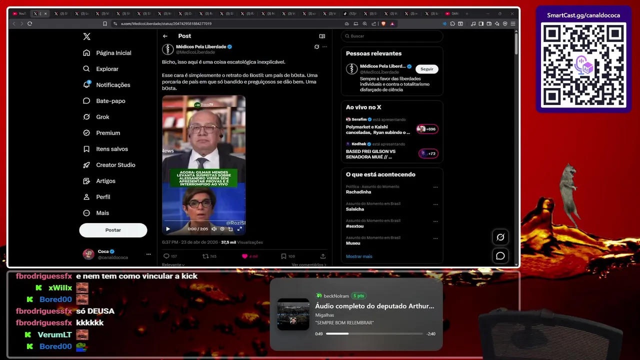This screenshot has width=640, height=360.
Task: Click the Áudio completo track thumbnail
Action: pyautogui.click(x=293, y=314)
